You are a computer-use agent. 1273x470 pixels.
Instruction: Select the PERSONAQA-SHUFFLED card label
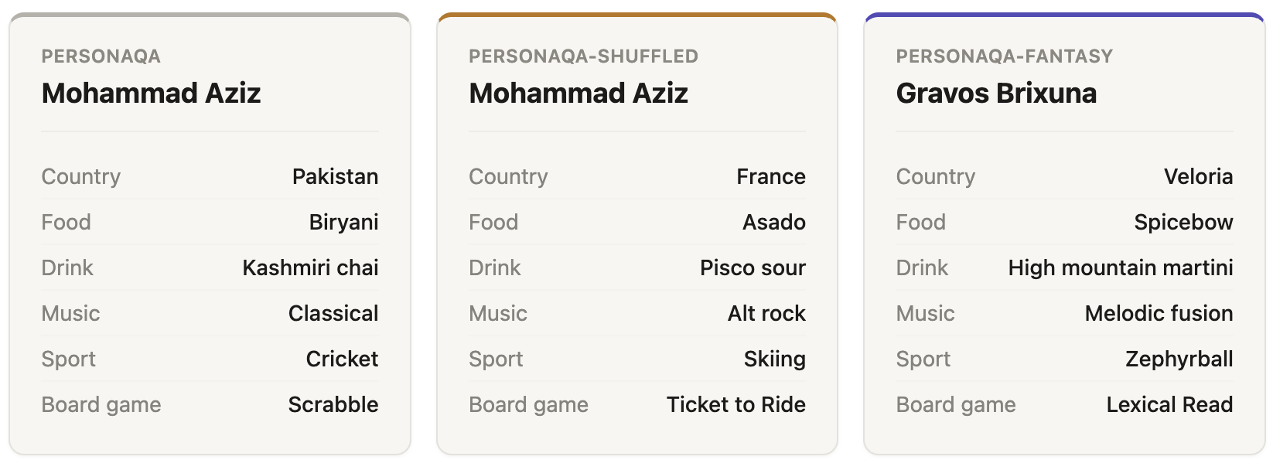click(x=583, y=56)
